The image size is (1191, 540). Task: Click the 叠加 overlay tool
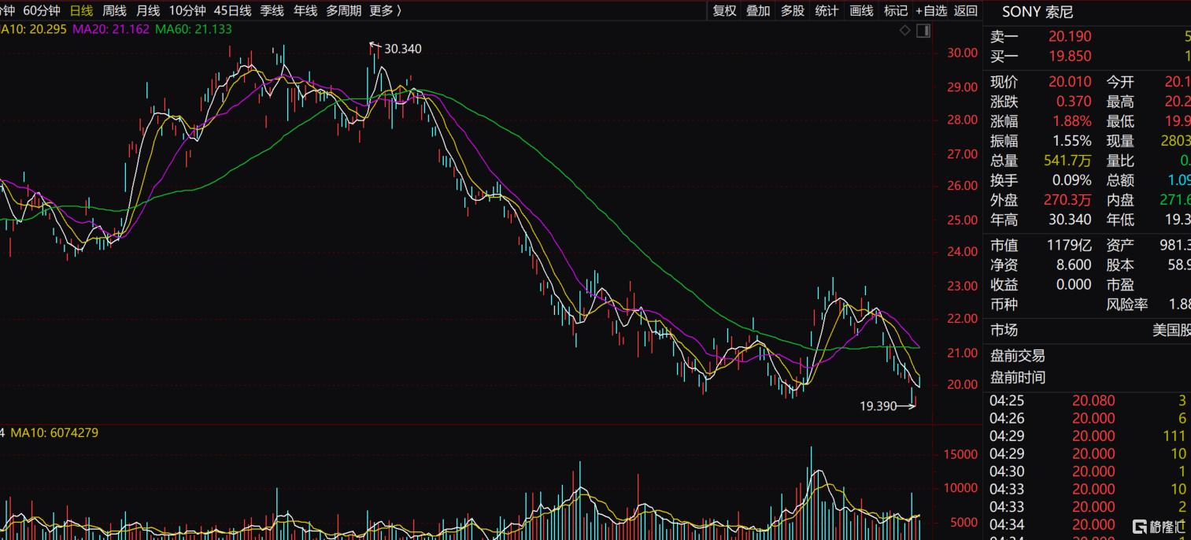(x=758, y=11)
